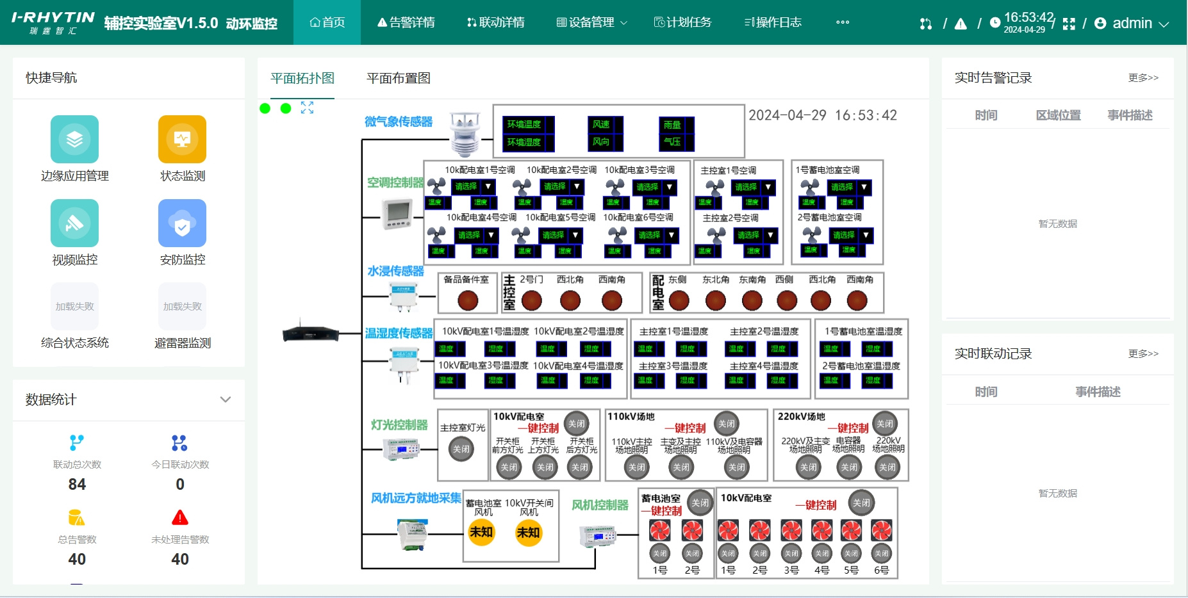Switch to the 平面布置图 tab

point(398,78)
